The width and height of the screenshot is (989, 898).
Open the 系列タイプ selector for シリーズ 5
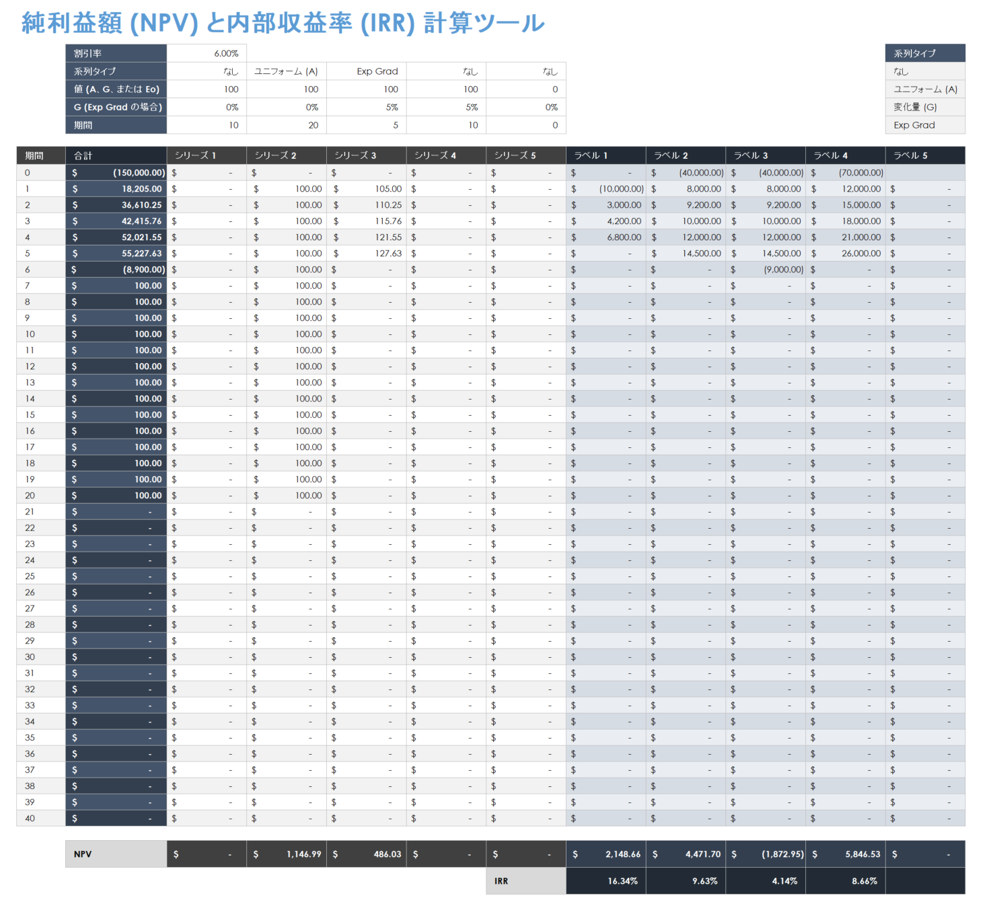[526, 71]
